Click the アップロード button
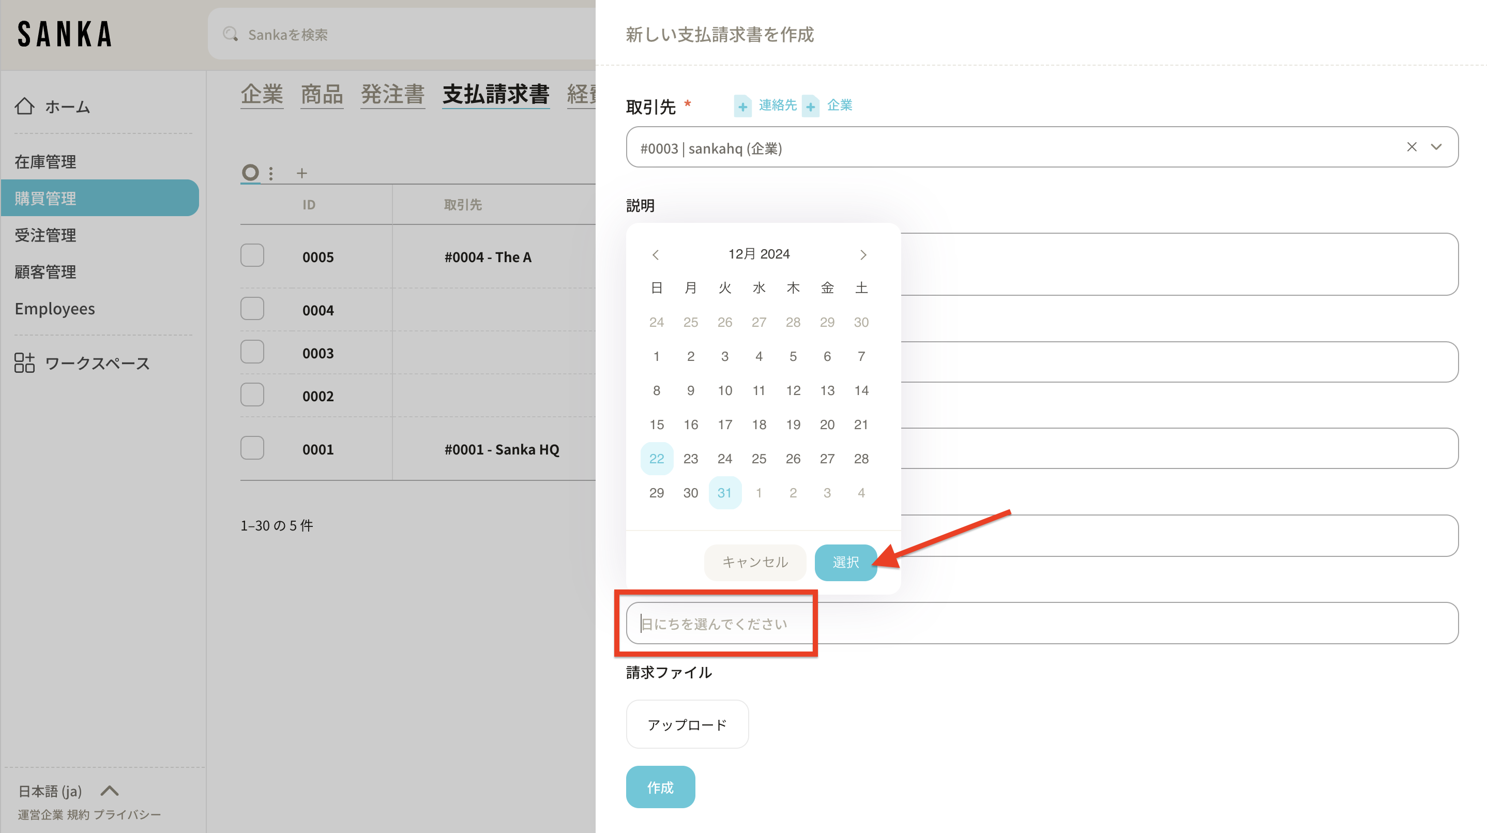 pyautogui.click(x=687, y=724)
